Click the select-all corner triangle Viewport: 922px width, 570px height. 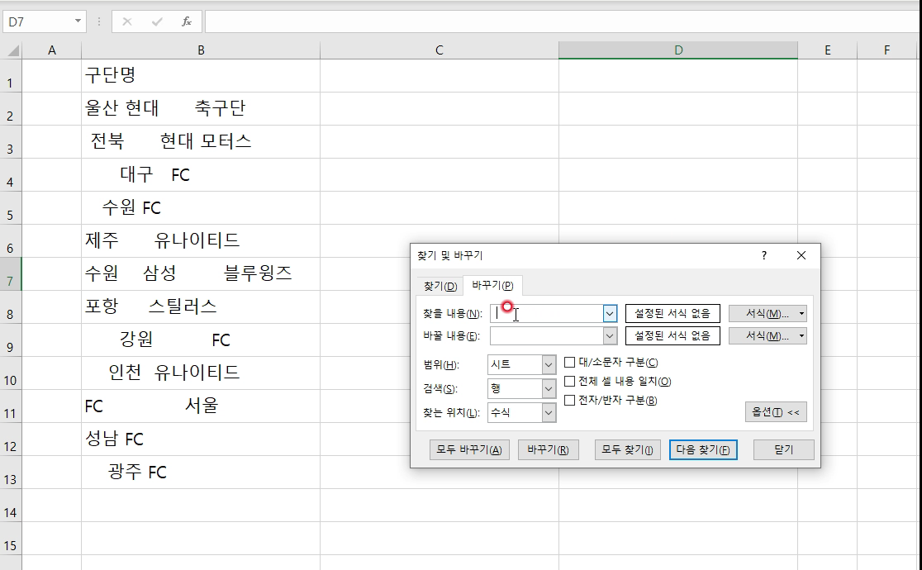(13, 50)
